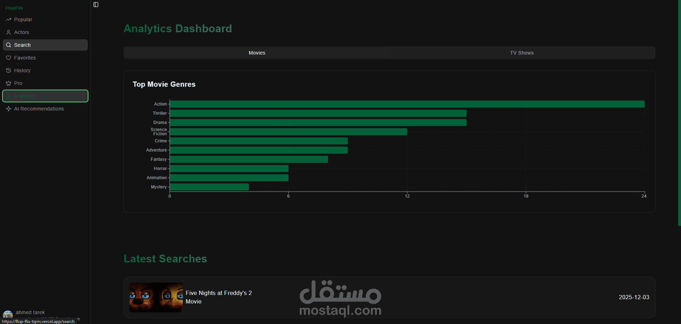Image resolution: width=681 pixels, height=324 pixels.
Task: Click the Mystery axis label
Action: point(159,187)
